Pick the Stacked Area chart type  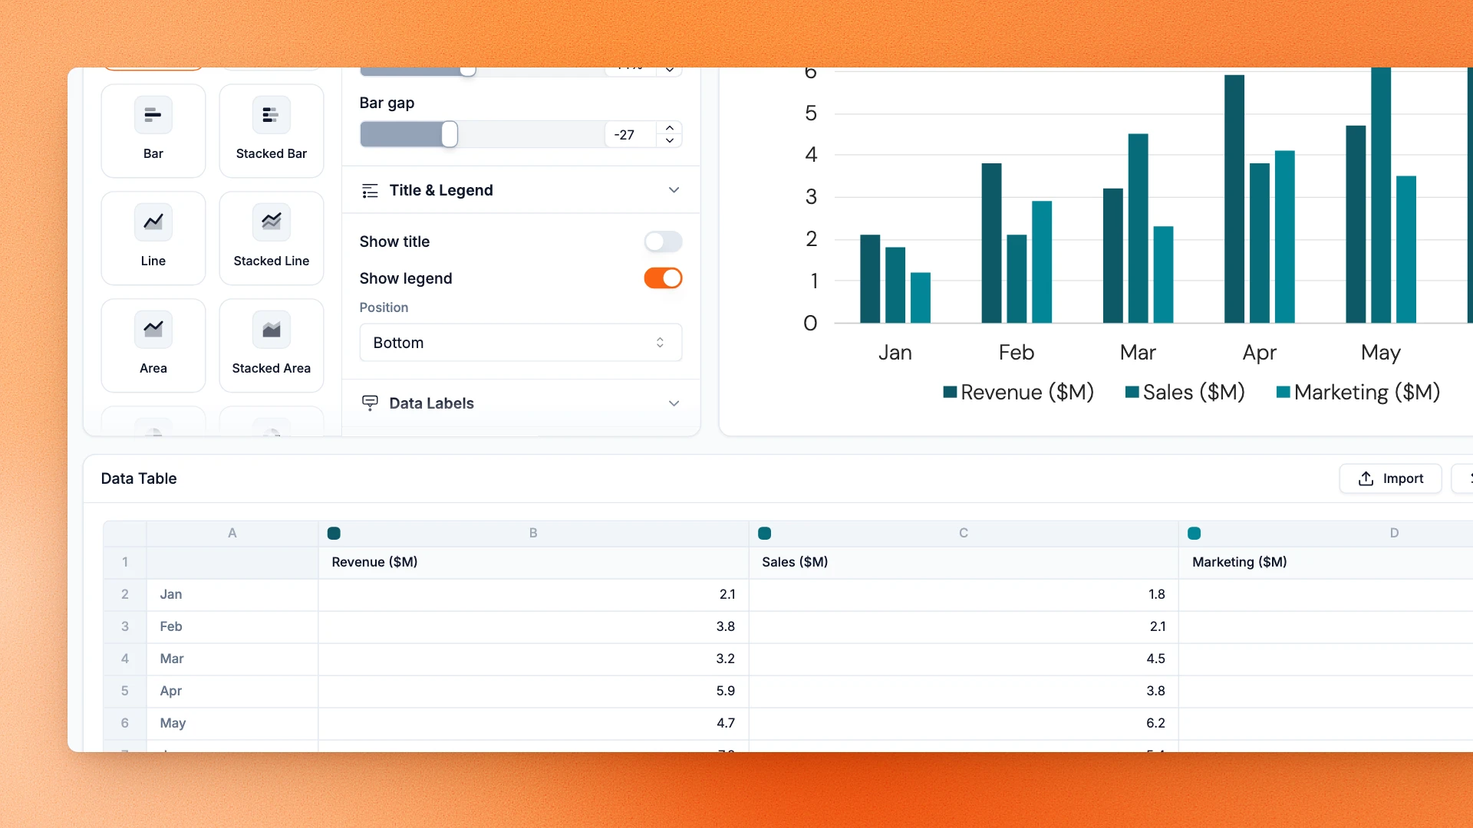tap(272, 345)
